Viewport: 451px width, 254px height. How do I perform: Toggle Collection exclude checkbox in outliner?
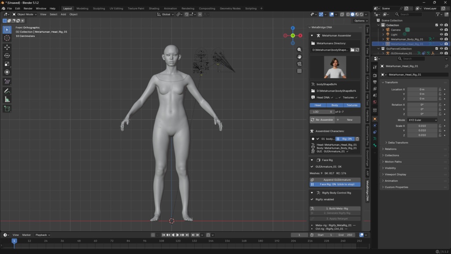(436, 25)
